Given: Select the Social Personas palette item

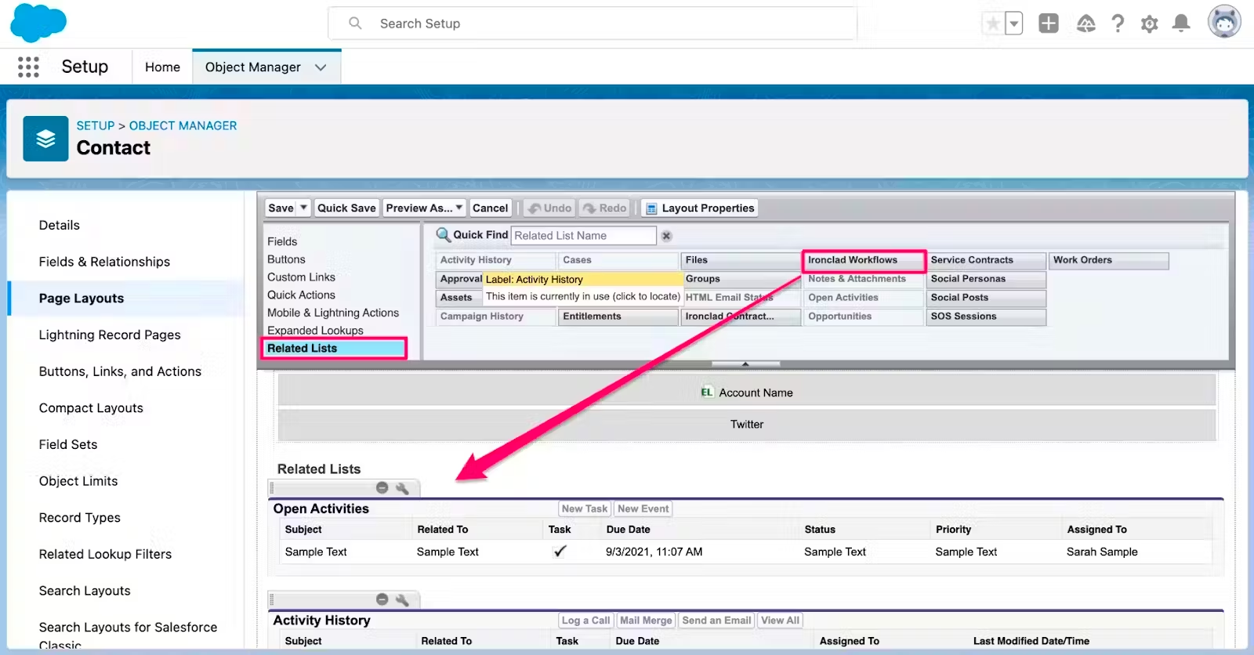Looking at the screenshot, I should coord(986,279).
